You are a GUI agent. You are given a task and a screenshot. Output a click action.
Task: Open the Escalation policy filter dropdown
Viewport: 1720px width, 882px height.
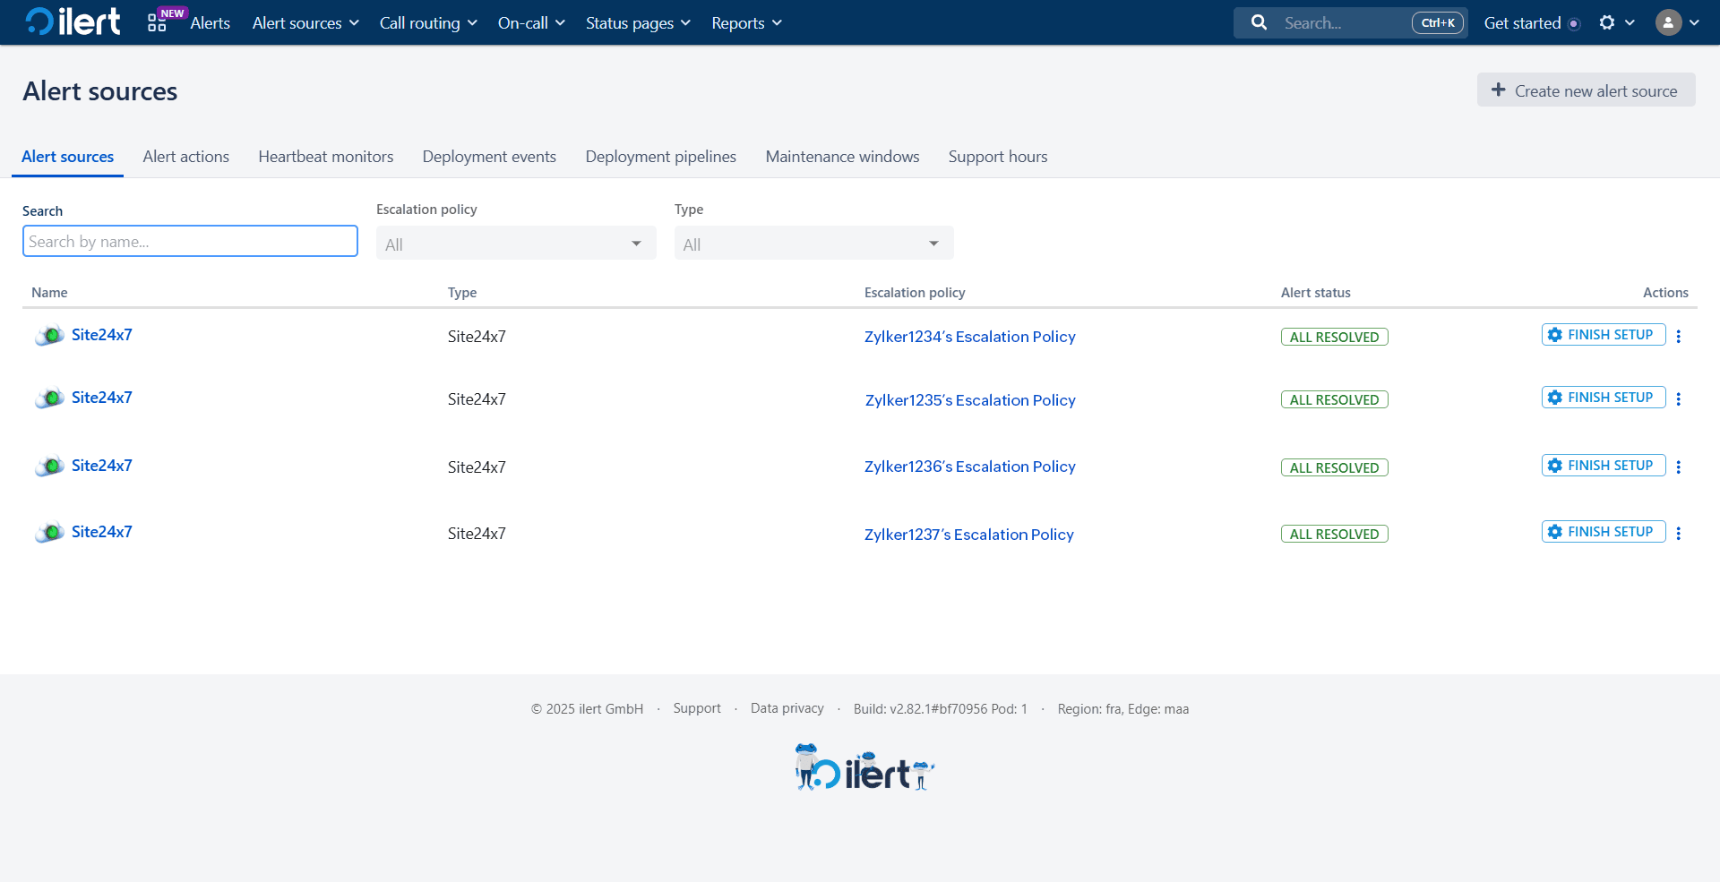pos(516,244)
